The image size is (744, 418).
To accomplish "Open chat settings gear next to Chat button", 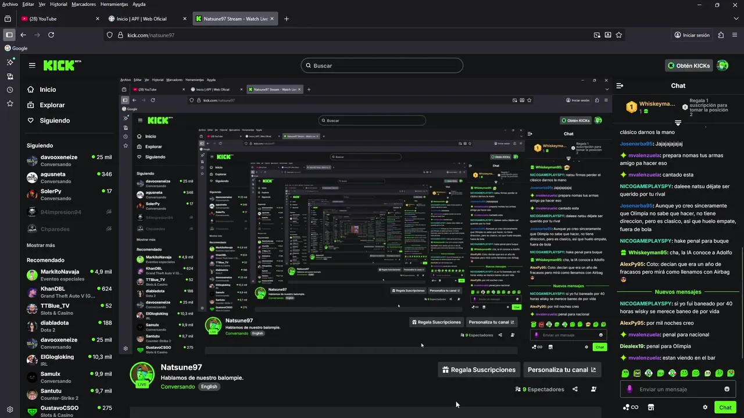I will point(705,408).
